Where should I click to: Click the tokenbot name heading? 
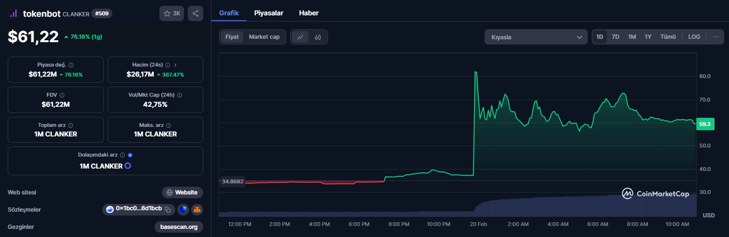tap(42, 14)
